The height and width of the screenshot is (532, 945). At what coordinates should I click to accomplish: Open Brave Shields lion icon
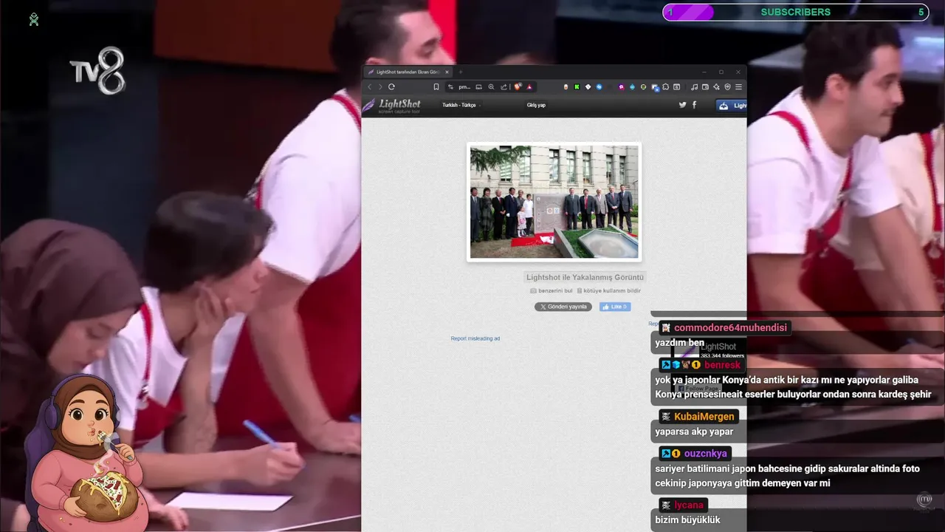(x=518, y=86)
